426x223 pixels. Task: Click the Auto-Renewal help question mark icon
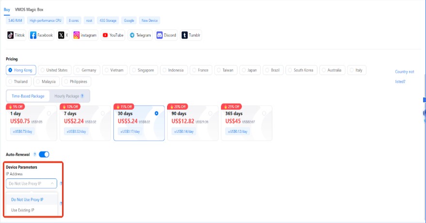tap(35, 154)
